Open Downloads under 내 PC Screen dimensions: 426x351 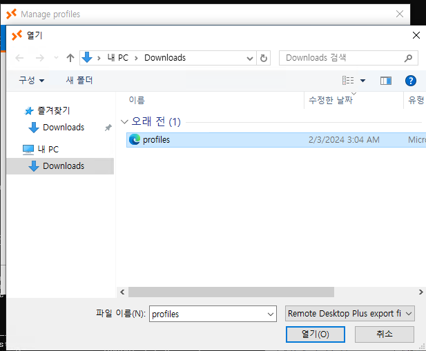60,166
